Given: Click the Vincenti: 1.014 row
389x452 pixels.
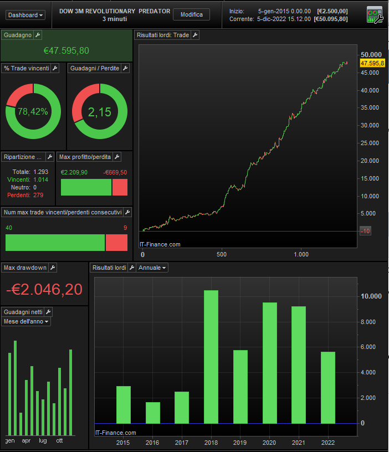Looking at the screenshot, I should pos(28,179).
